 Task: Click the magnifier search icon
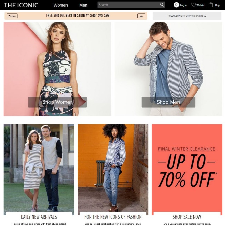(x=162, y=5)
